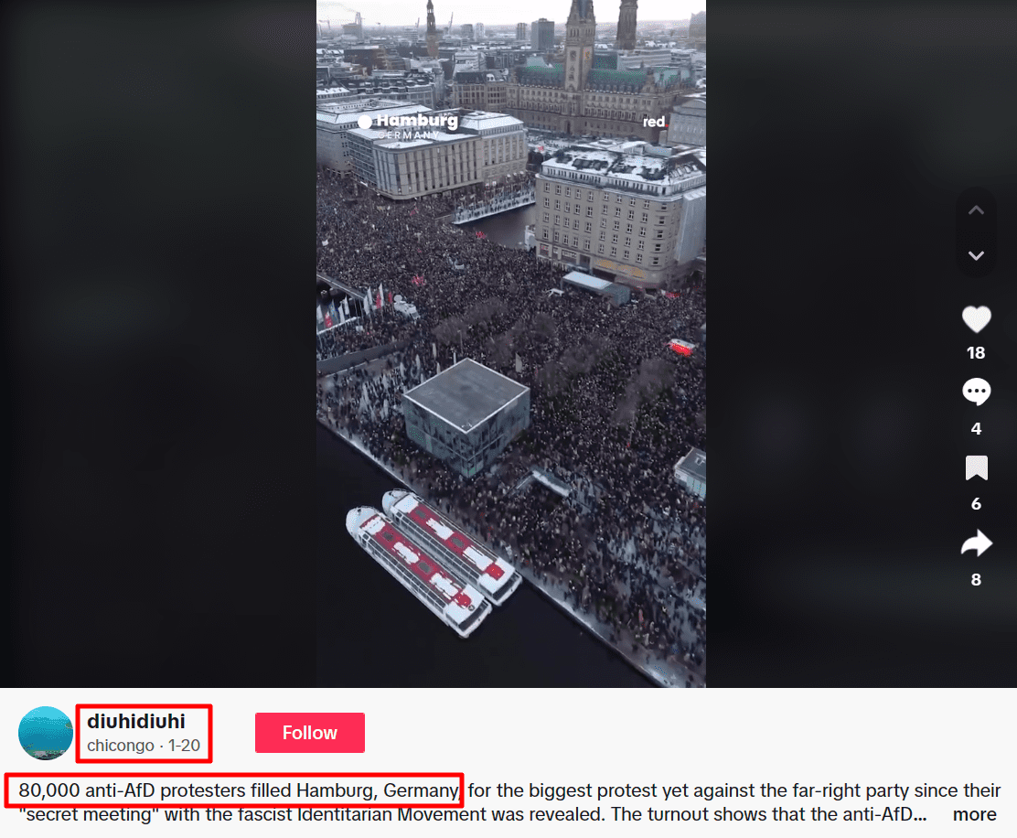This screenshot has height=838, width=1017.
Task: Click the like count 18
Action: (x=976, y=353)
